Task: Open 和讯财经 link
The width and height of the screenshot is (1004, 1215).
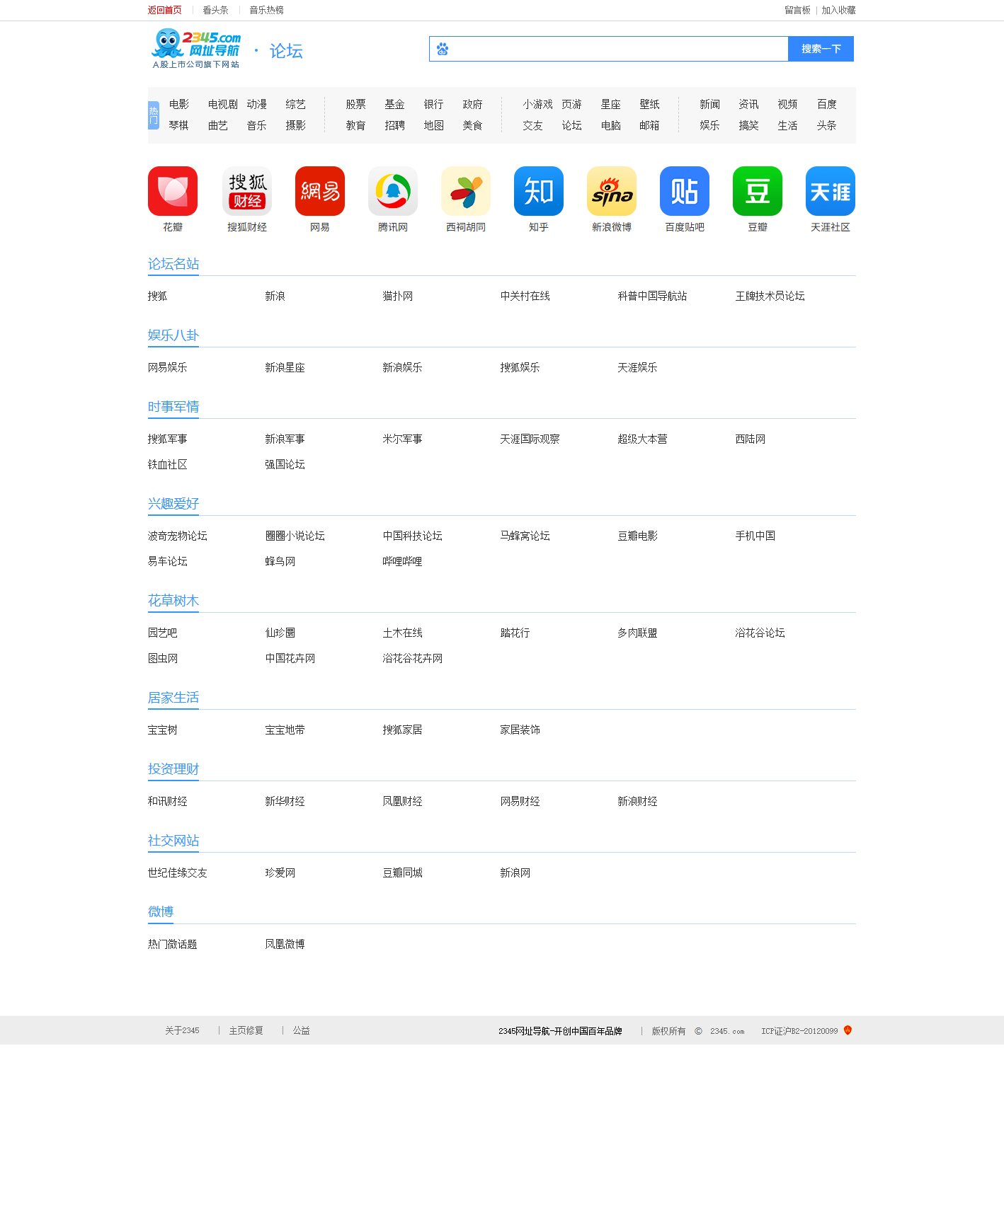Action: 168,801
